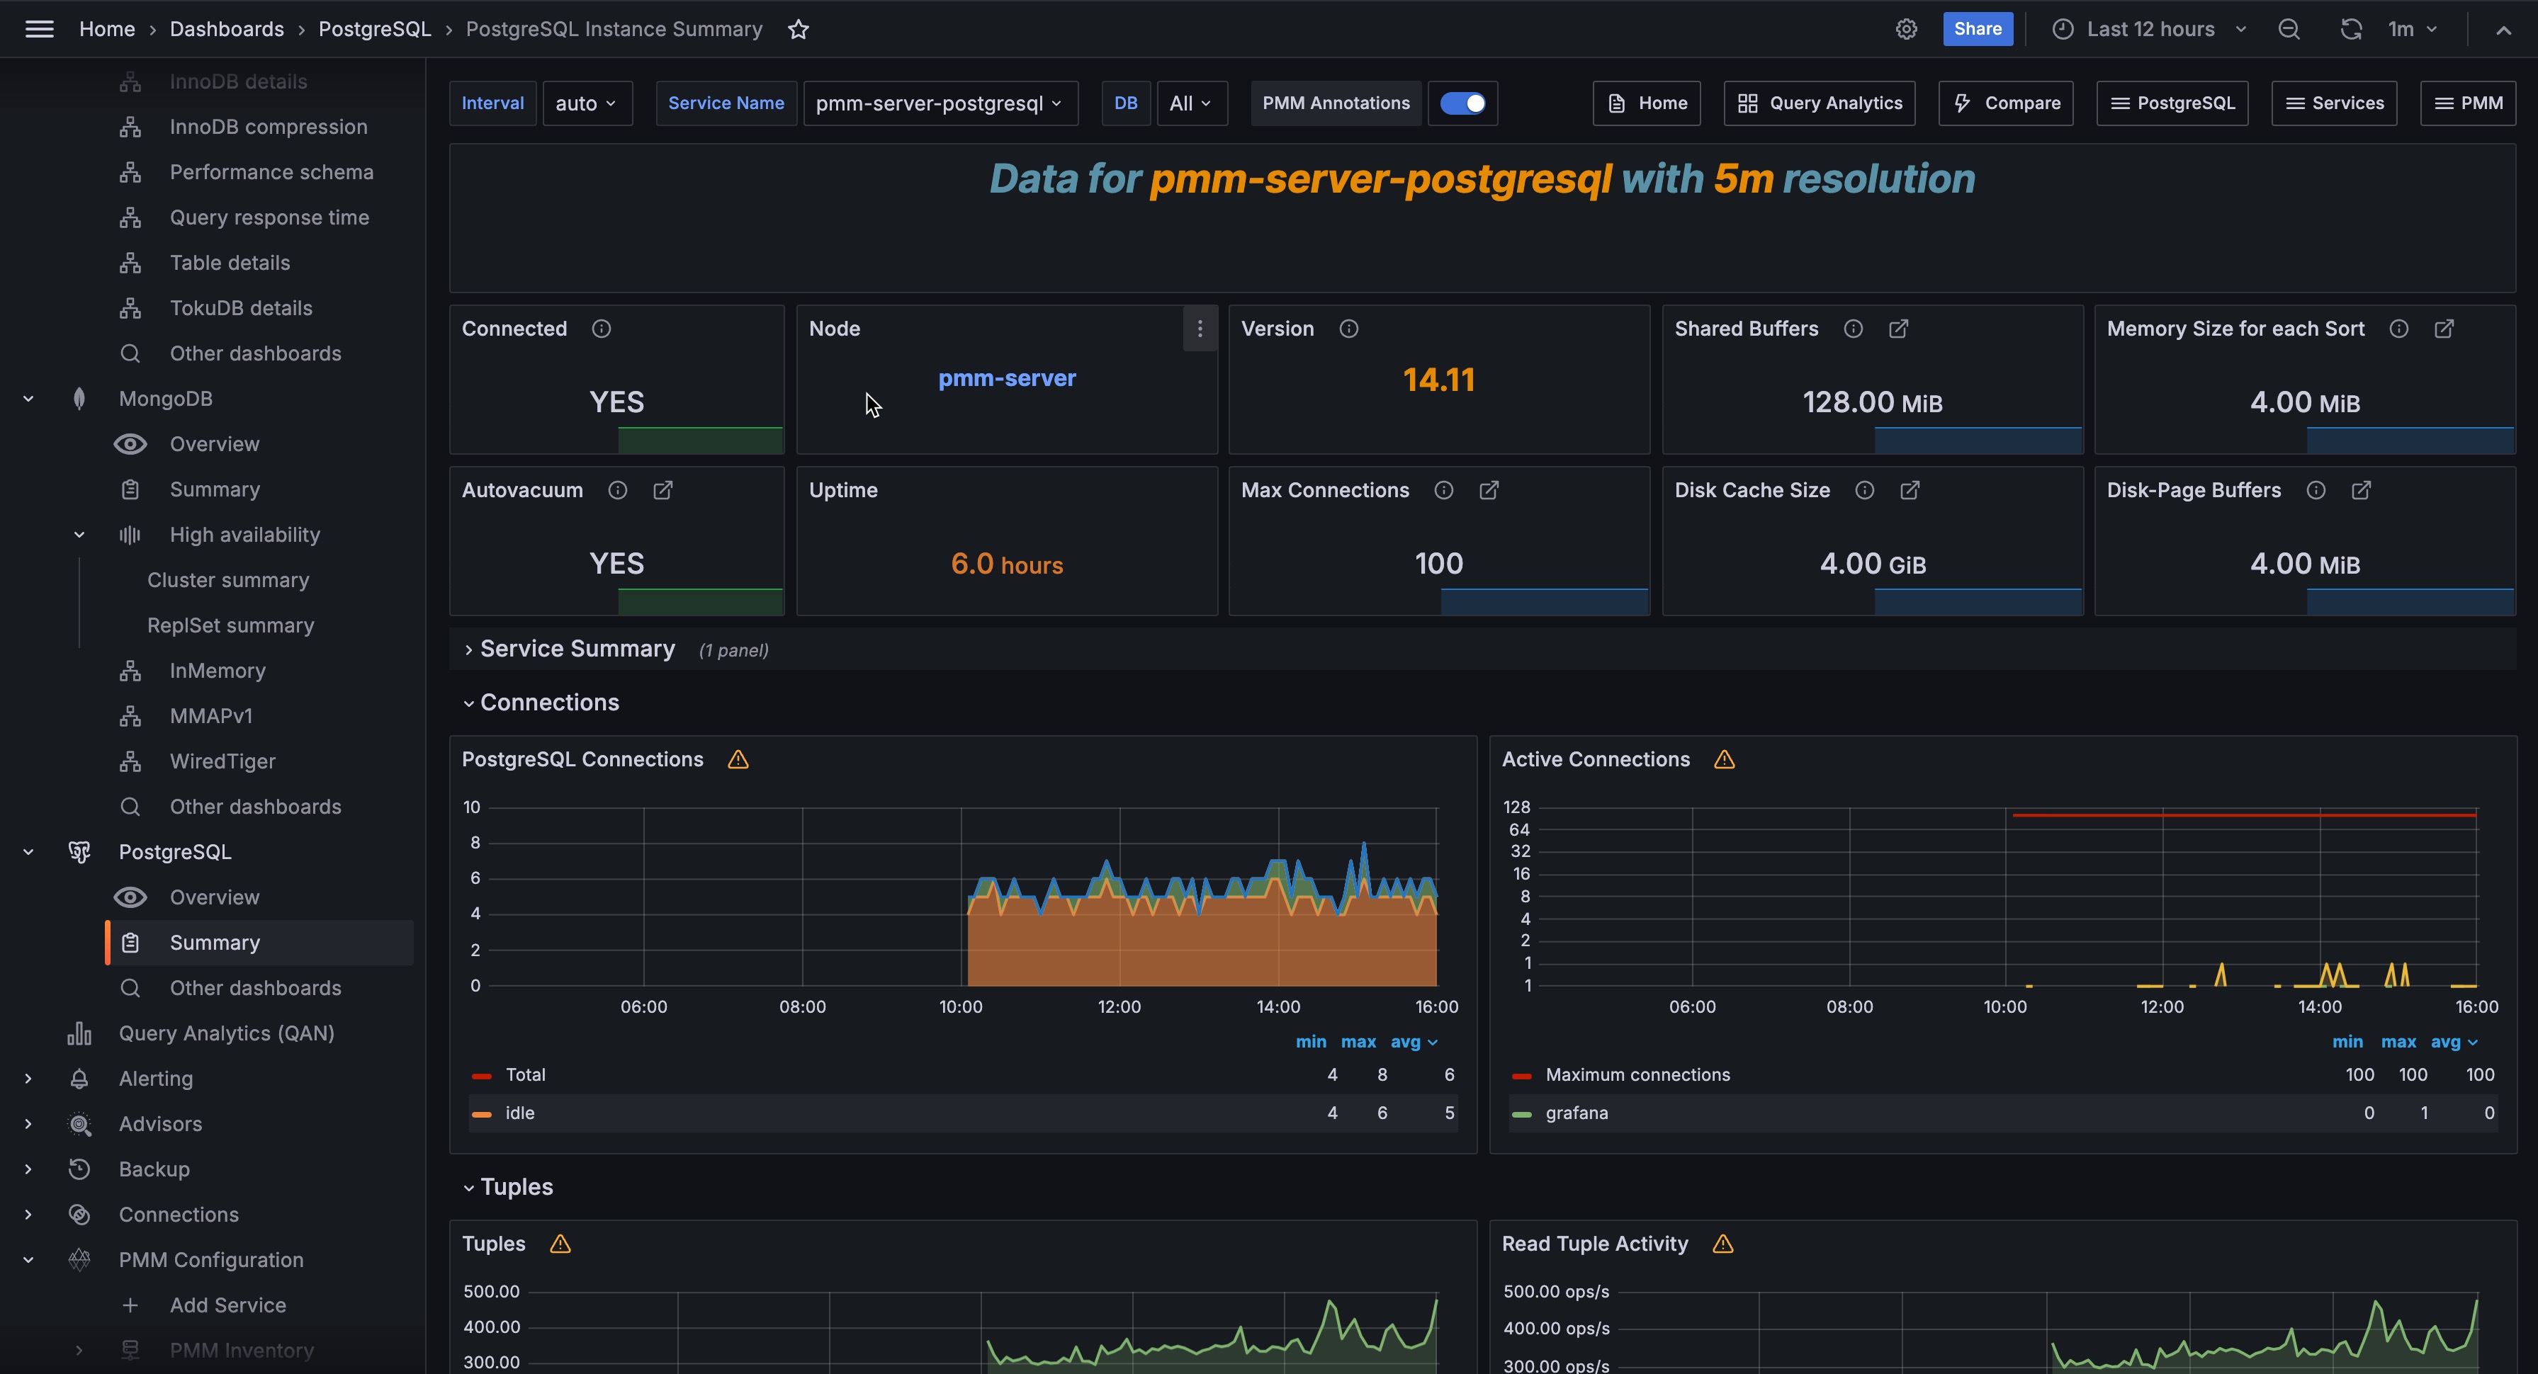
Task: Show info for the Connected panel
Action: pyautogui.click(x=601, y=329)
